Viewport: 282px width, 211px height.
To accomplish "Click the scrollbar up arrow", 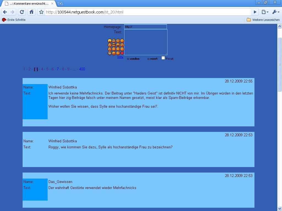I will 280,26.
